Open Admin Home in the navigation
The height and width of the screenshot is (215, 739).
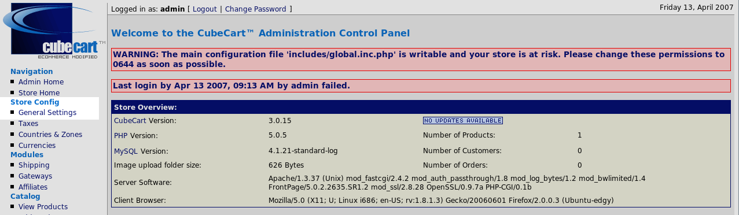click(41, 82)
